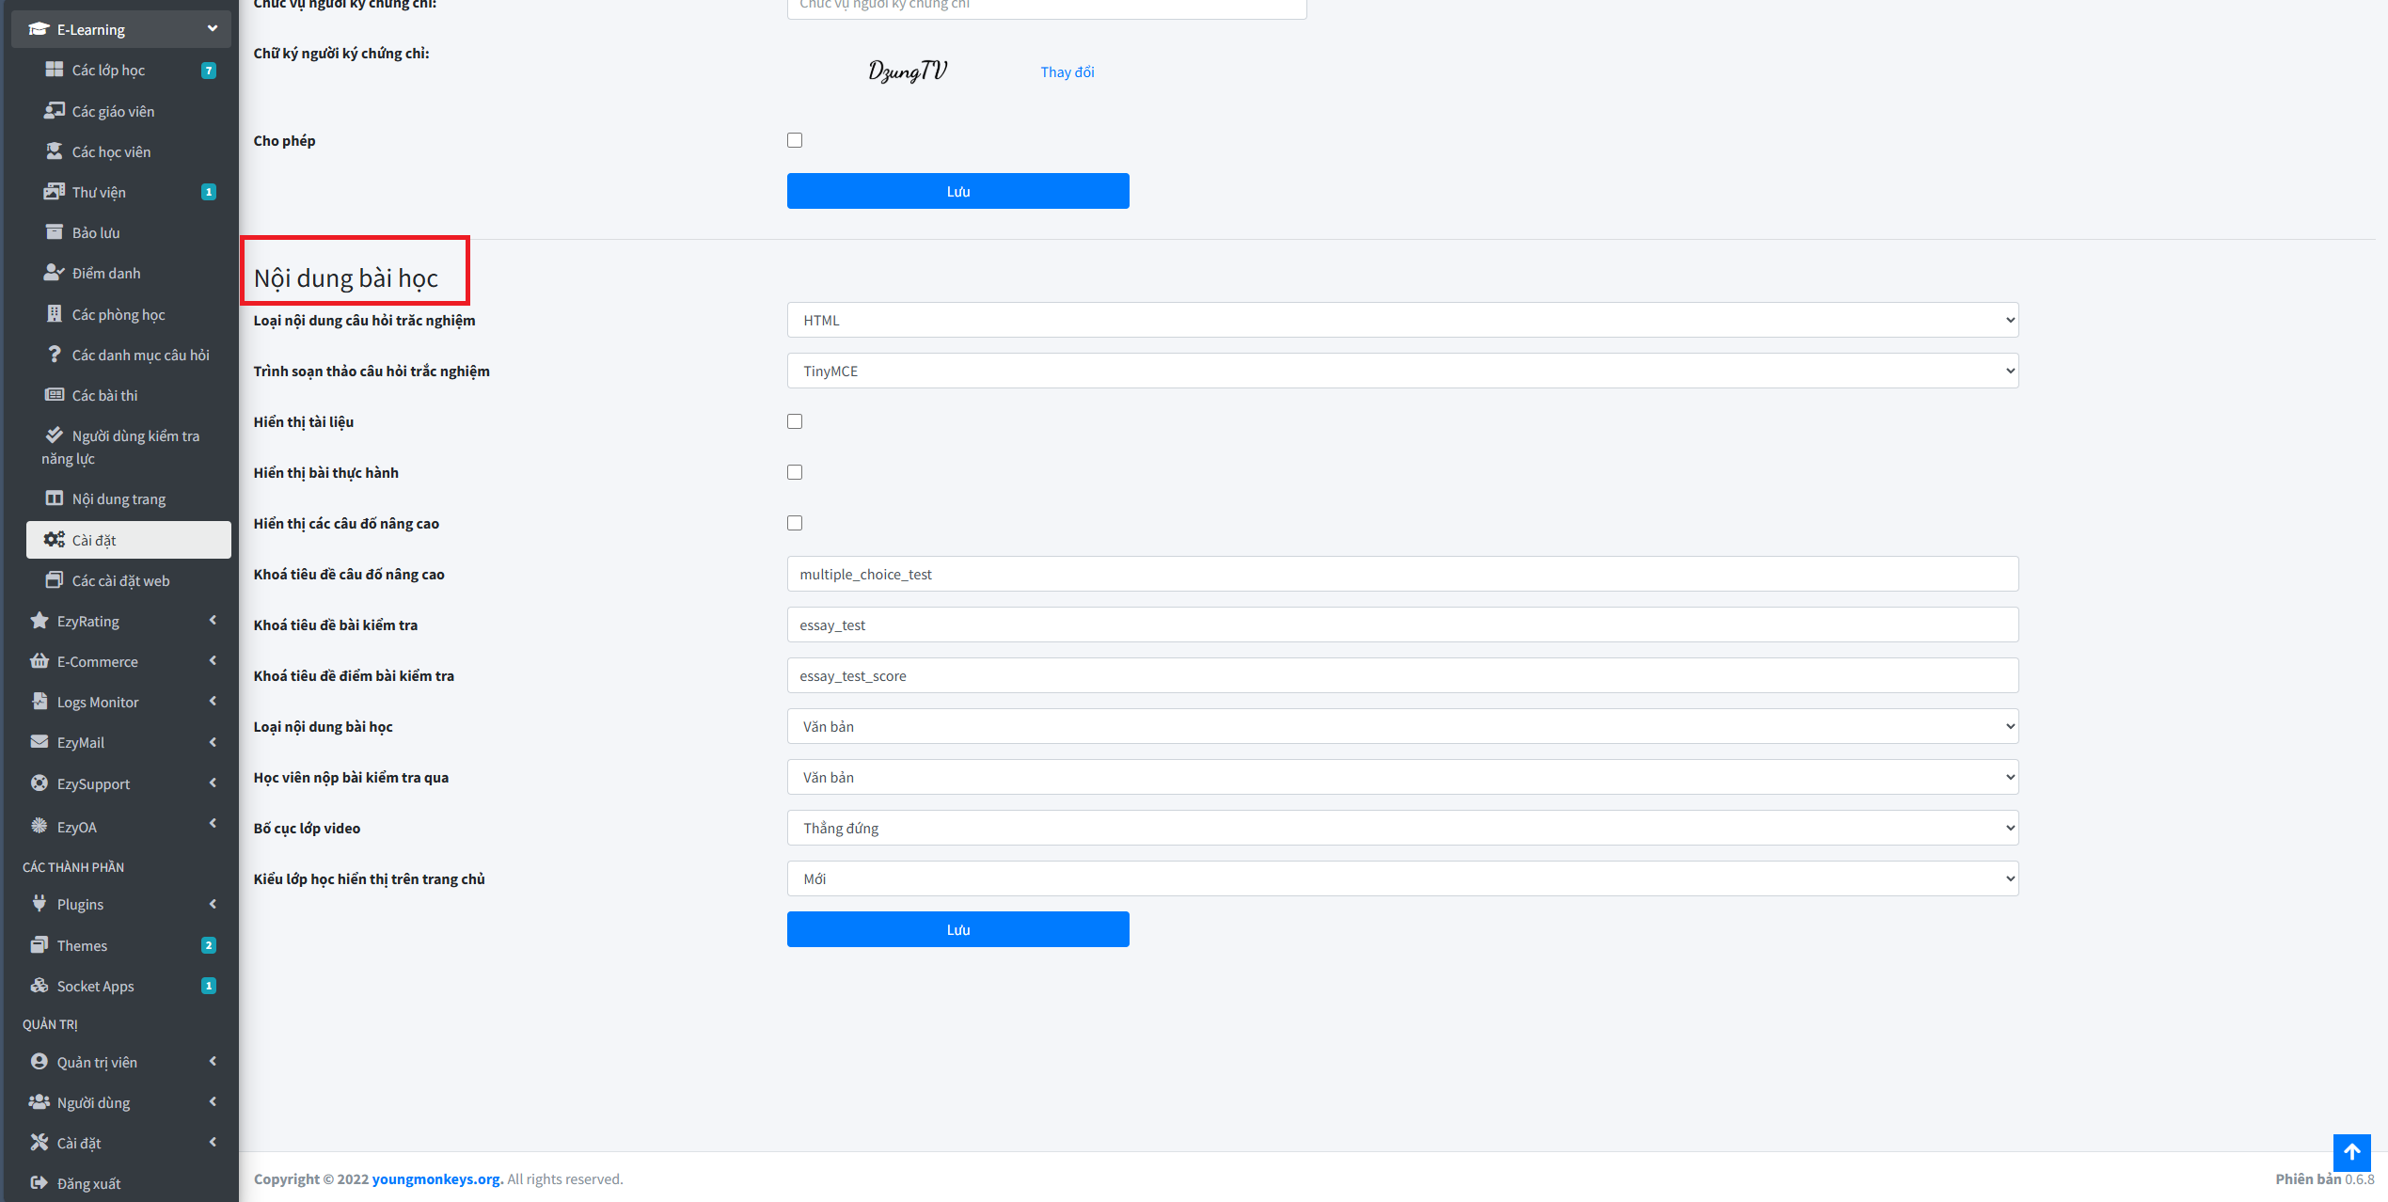
Task: Click the Thay đổi signature link
Action: [1067, 72]
